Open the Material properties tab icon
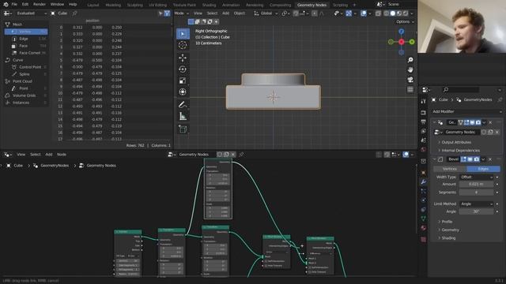Screen dimensions: 506x284 pos(424,228)
